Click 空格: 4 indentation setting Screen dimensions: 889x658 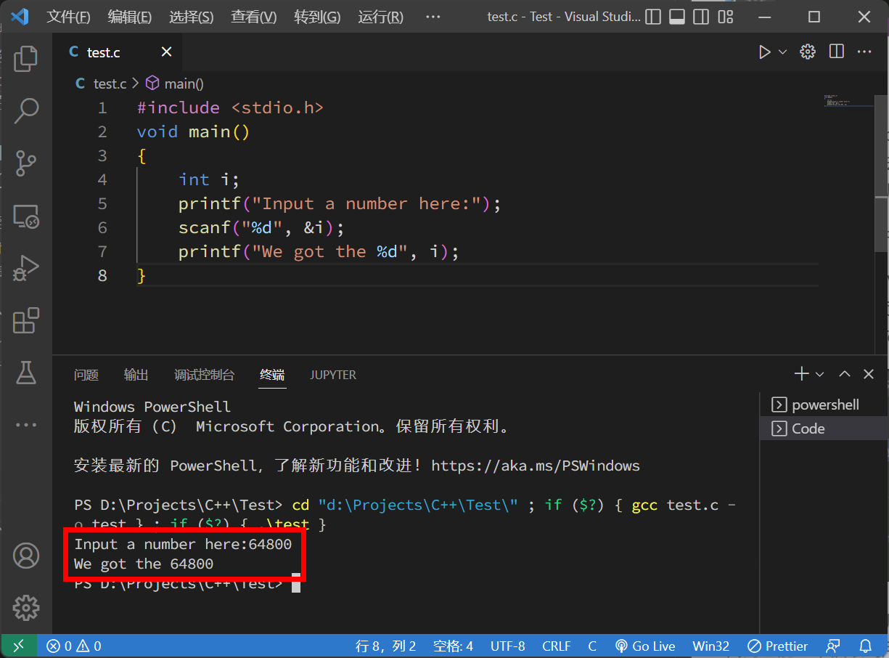click(453, 646)
